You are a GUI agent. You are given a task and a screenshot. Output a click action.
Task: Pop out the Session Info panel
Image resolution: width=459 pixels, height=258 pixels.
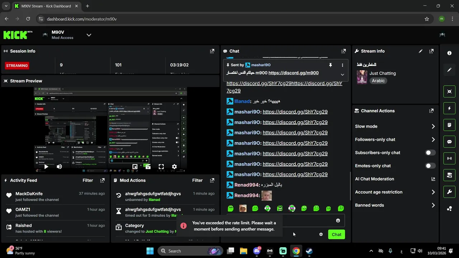pyautogui.click(x=212, y=51)
